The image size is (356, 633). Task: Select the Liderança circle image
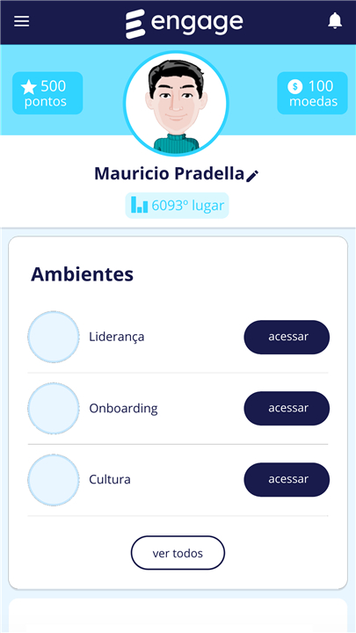point(54,337)
